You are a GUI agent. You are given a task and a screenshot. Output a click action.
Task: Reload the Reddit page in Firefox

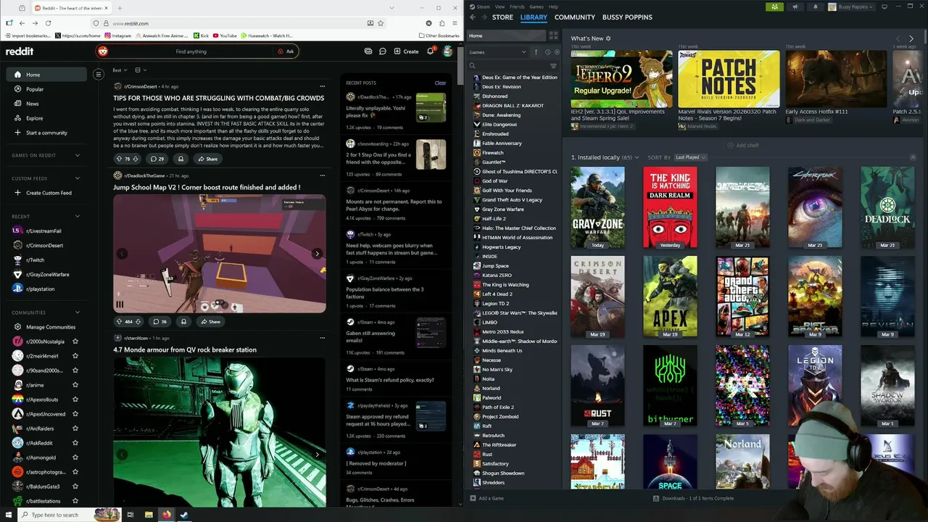49,23
